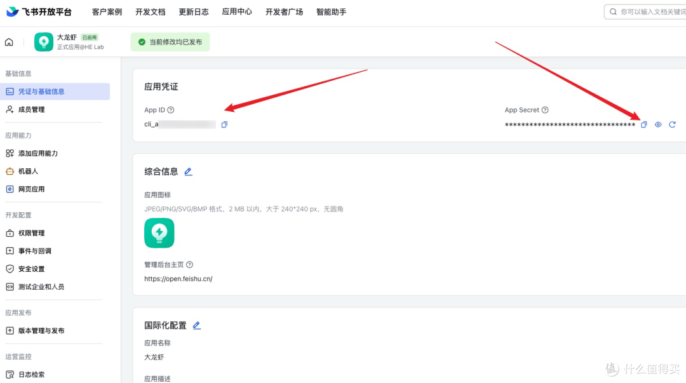Open 开发者广场 in top navigation

284,12
